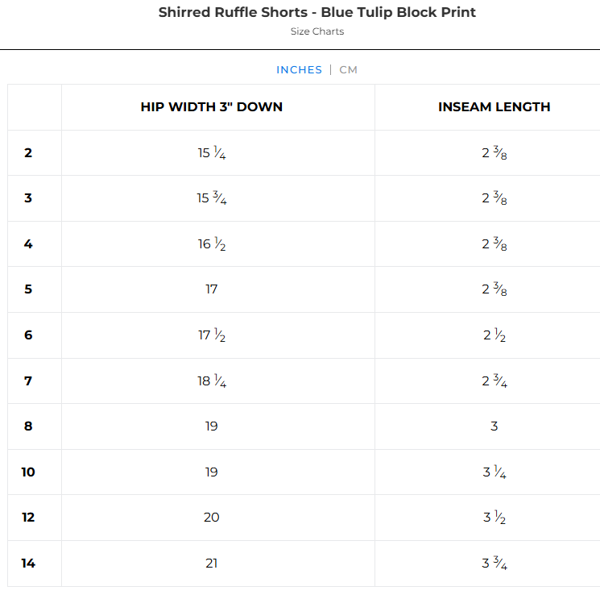This screenshot has height=599, width=600.
Task: Click the Shirred Ruffle Shorts title
Action: coord(317,12)
